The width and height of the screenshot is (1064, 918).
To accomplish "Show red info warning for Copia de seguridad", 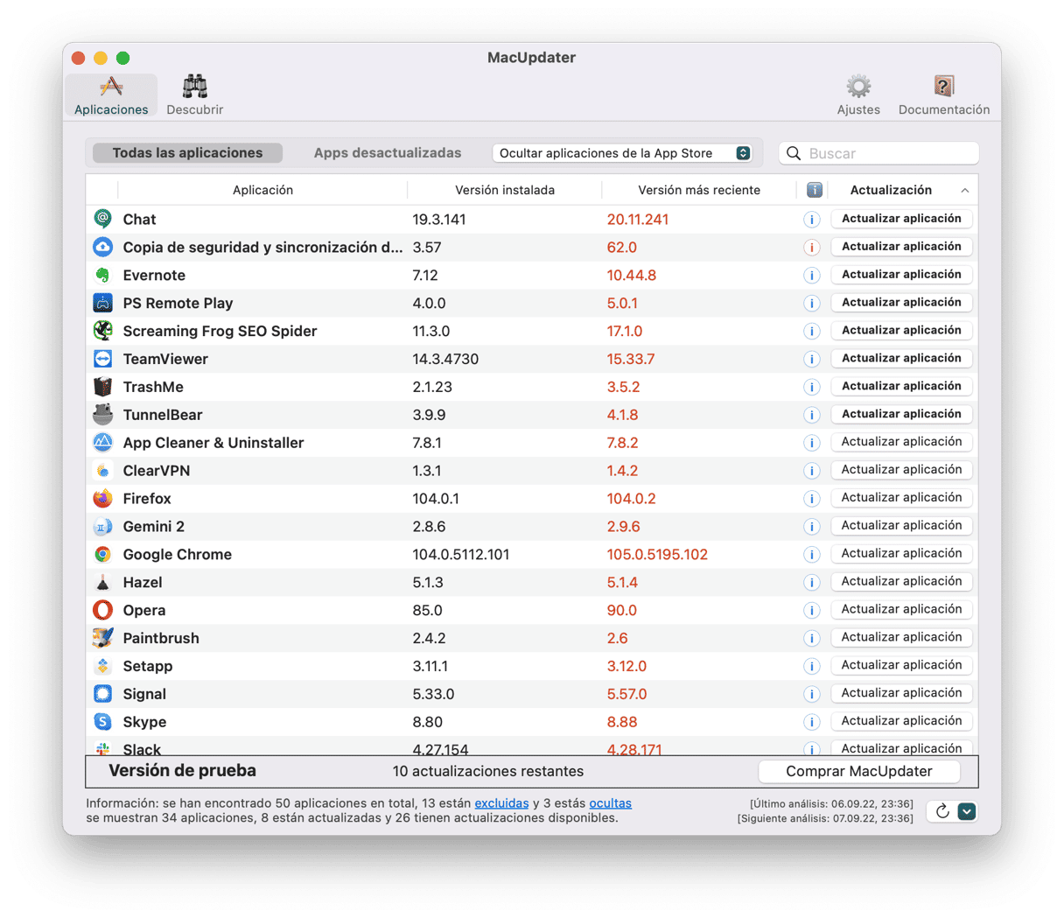I will (x=812, y=248).
